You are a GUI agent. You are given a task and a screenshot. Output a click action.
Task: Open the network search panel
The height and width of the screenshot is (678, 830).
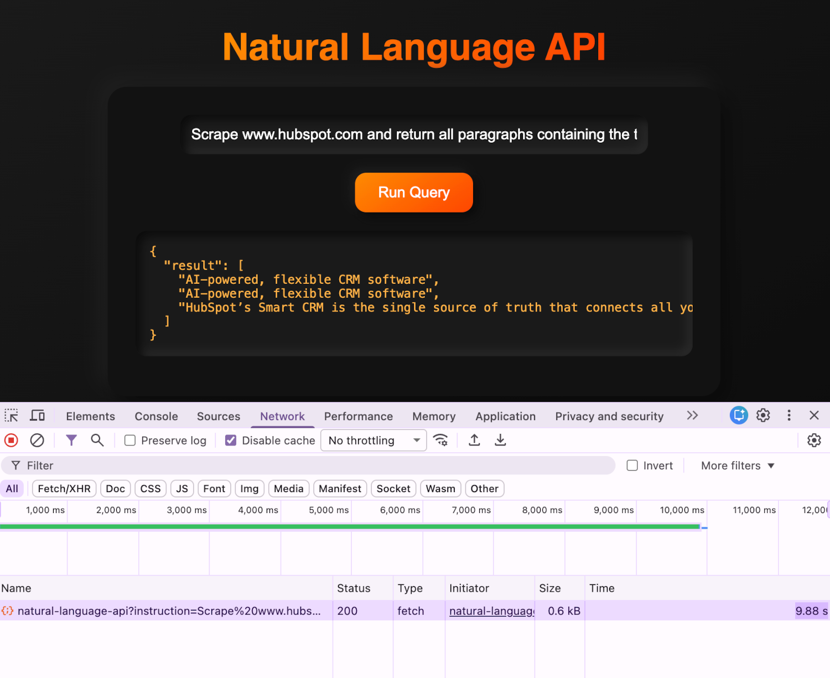(97, 440)
